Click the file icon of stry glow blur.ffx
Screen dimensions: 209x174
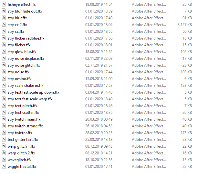(4, 51)
